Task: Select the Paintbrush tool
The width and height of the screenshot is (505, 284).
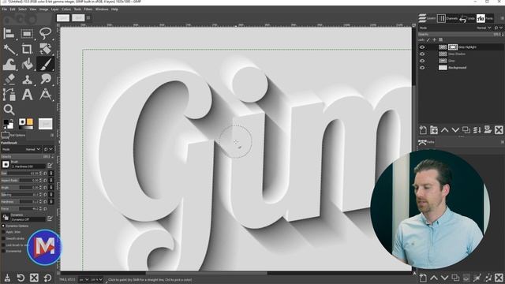Action: point(46,64)
